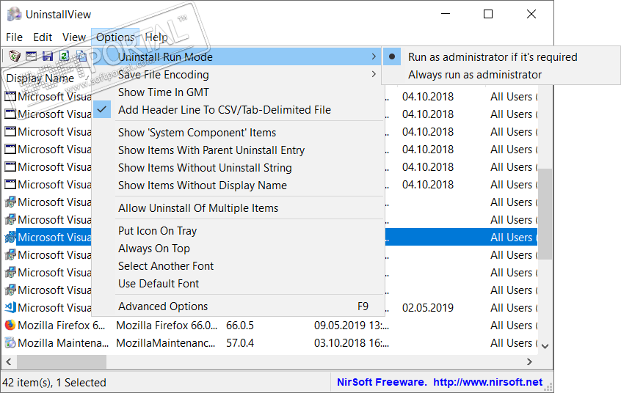Open the Advanced Options menu entry
The image size is (621, 393).
(163, 306)
